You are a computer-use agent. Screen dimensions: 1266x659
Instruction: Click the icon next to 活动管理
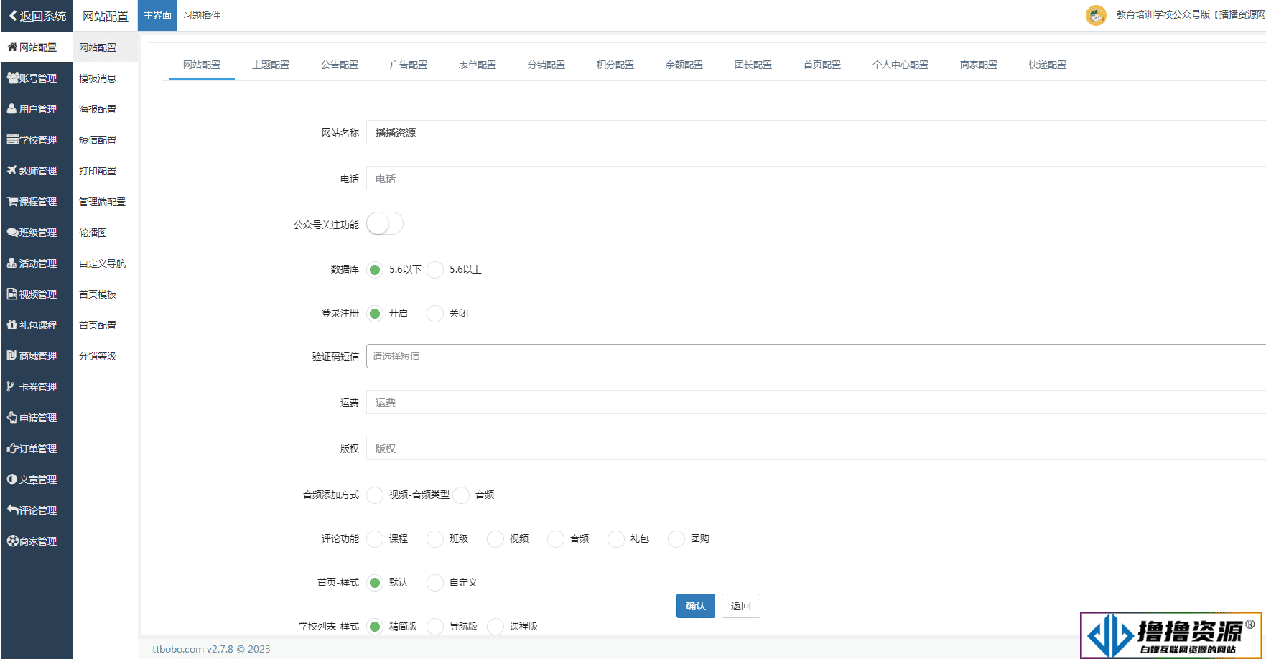[12, 263]
